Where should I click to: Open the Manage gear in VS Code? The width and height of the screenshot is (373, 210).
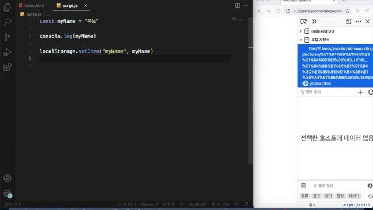[8, 193]
